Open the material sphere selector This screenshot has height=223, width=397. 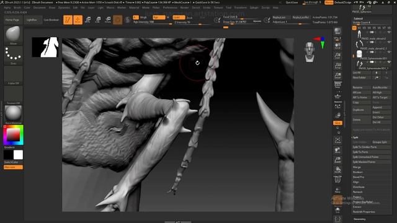13,115
